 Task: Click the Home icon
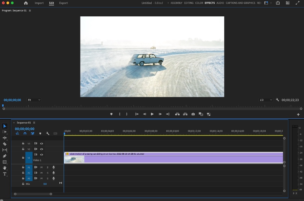(x=26, y=3)
